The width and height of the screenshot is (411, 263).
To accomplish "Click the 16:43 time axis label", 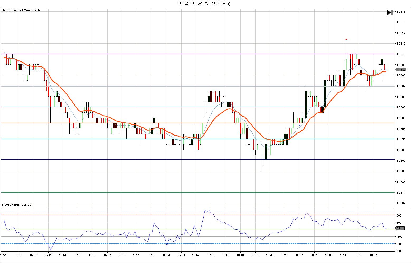I will [166, 255].
